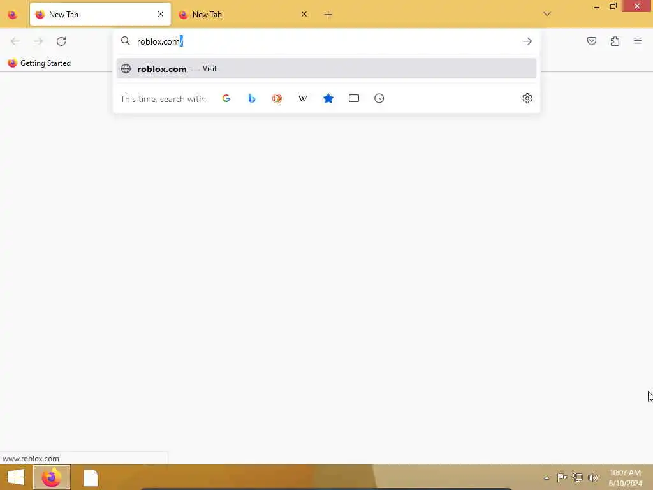This screenshot has width=653, height=490.
Task: Switch to the first New Tab
Action: click(x=100, y=14)
